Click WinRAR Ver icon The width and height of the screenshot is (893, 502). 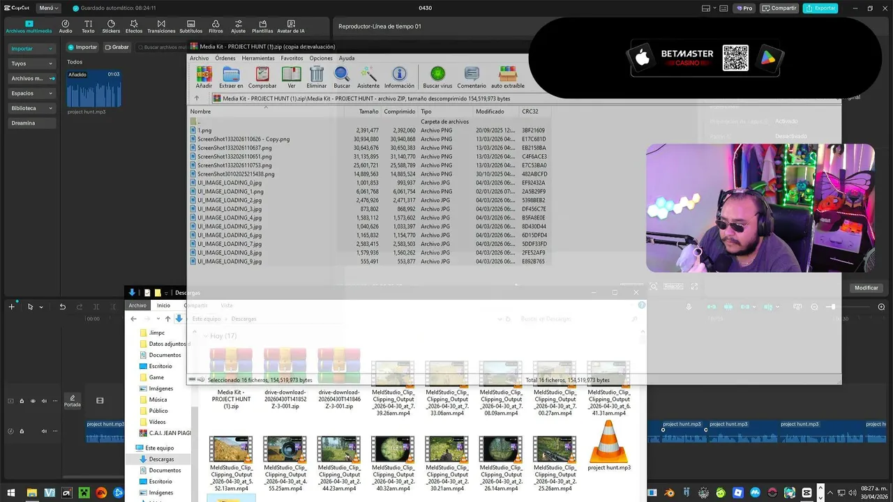pos(292,77)
